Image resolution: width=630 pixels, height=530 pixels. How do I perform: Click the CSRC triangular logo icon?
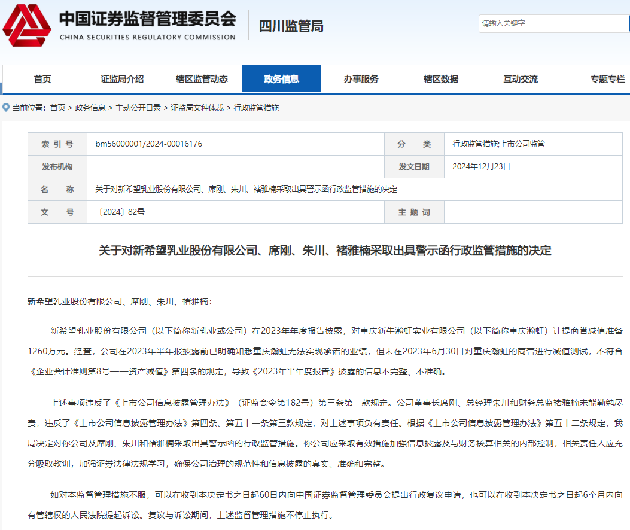click(26, 25)
